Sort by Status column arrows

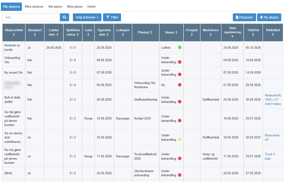click(176, 33)
